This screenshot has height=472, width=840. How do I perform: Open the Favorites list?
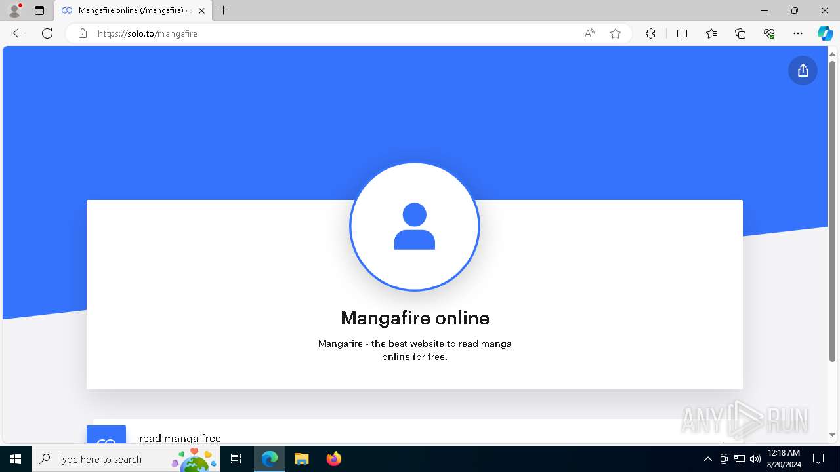pos(711,33)
